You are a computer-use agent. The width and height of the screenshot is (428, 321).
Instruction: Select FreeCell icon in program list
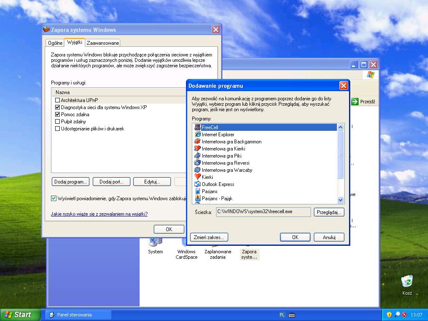198,127
